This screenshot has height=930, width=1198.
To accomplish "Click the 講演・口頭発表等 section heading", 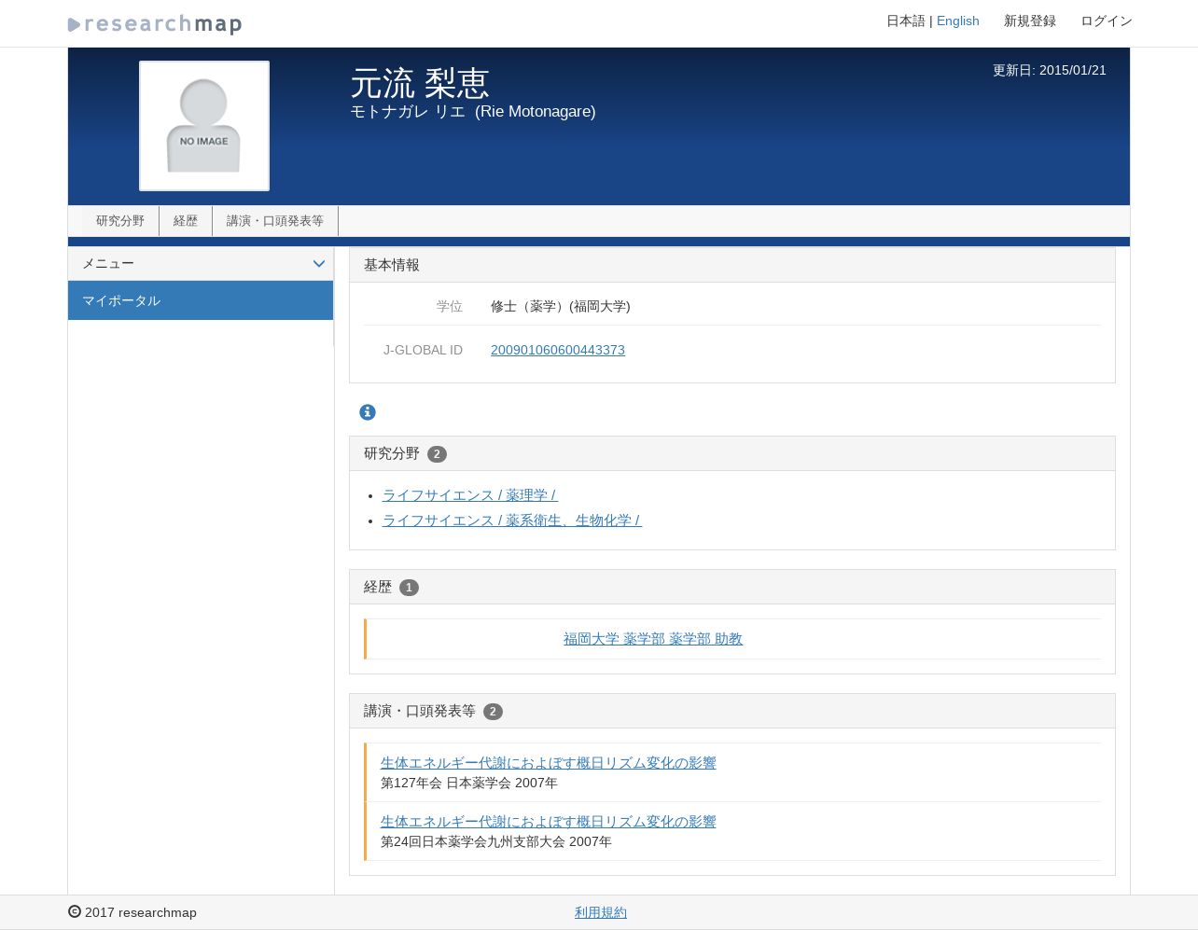I will click(420, 711).
